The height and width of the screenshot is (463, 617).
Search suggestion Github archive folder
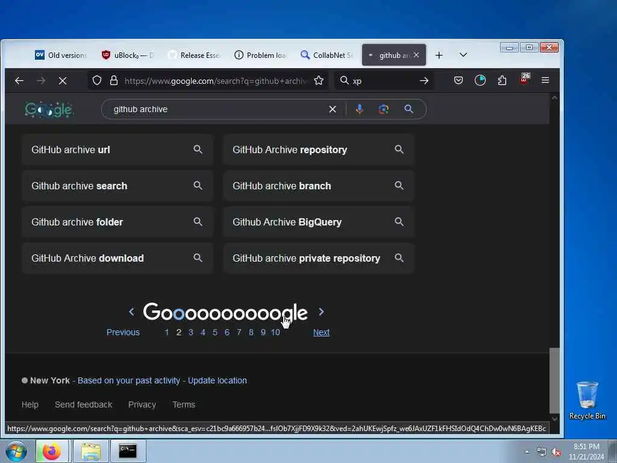[x=117, y=222]
